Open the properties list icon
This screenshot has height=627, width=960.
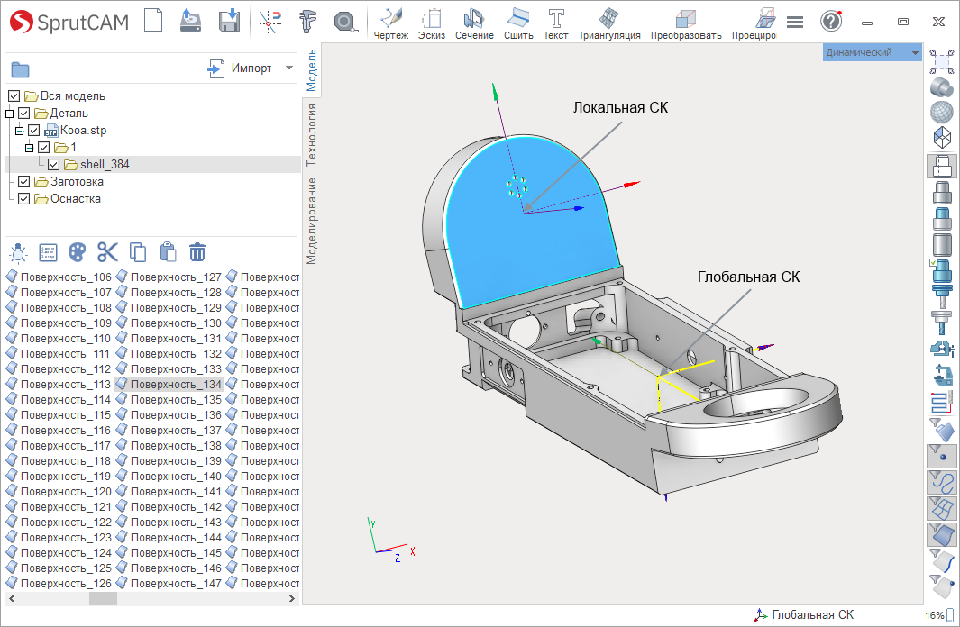pyautogui.click(x=48, y=252)
